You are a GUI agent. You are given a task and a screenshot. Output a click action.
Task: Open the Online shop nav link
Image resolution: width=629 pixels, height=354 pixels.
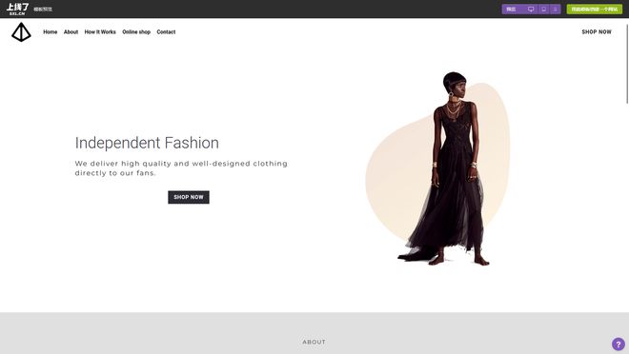pyautogui.click(x=136, y=32)
